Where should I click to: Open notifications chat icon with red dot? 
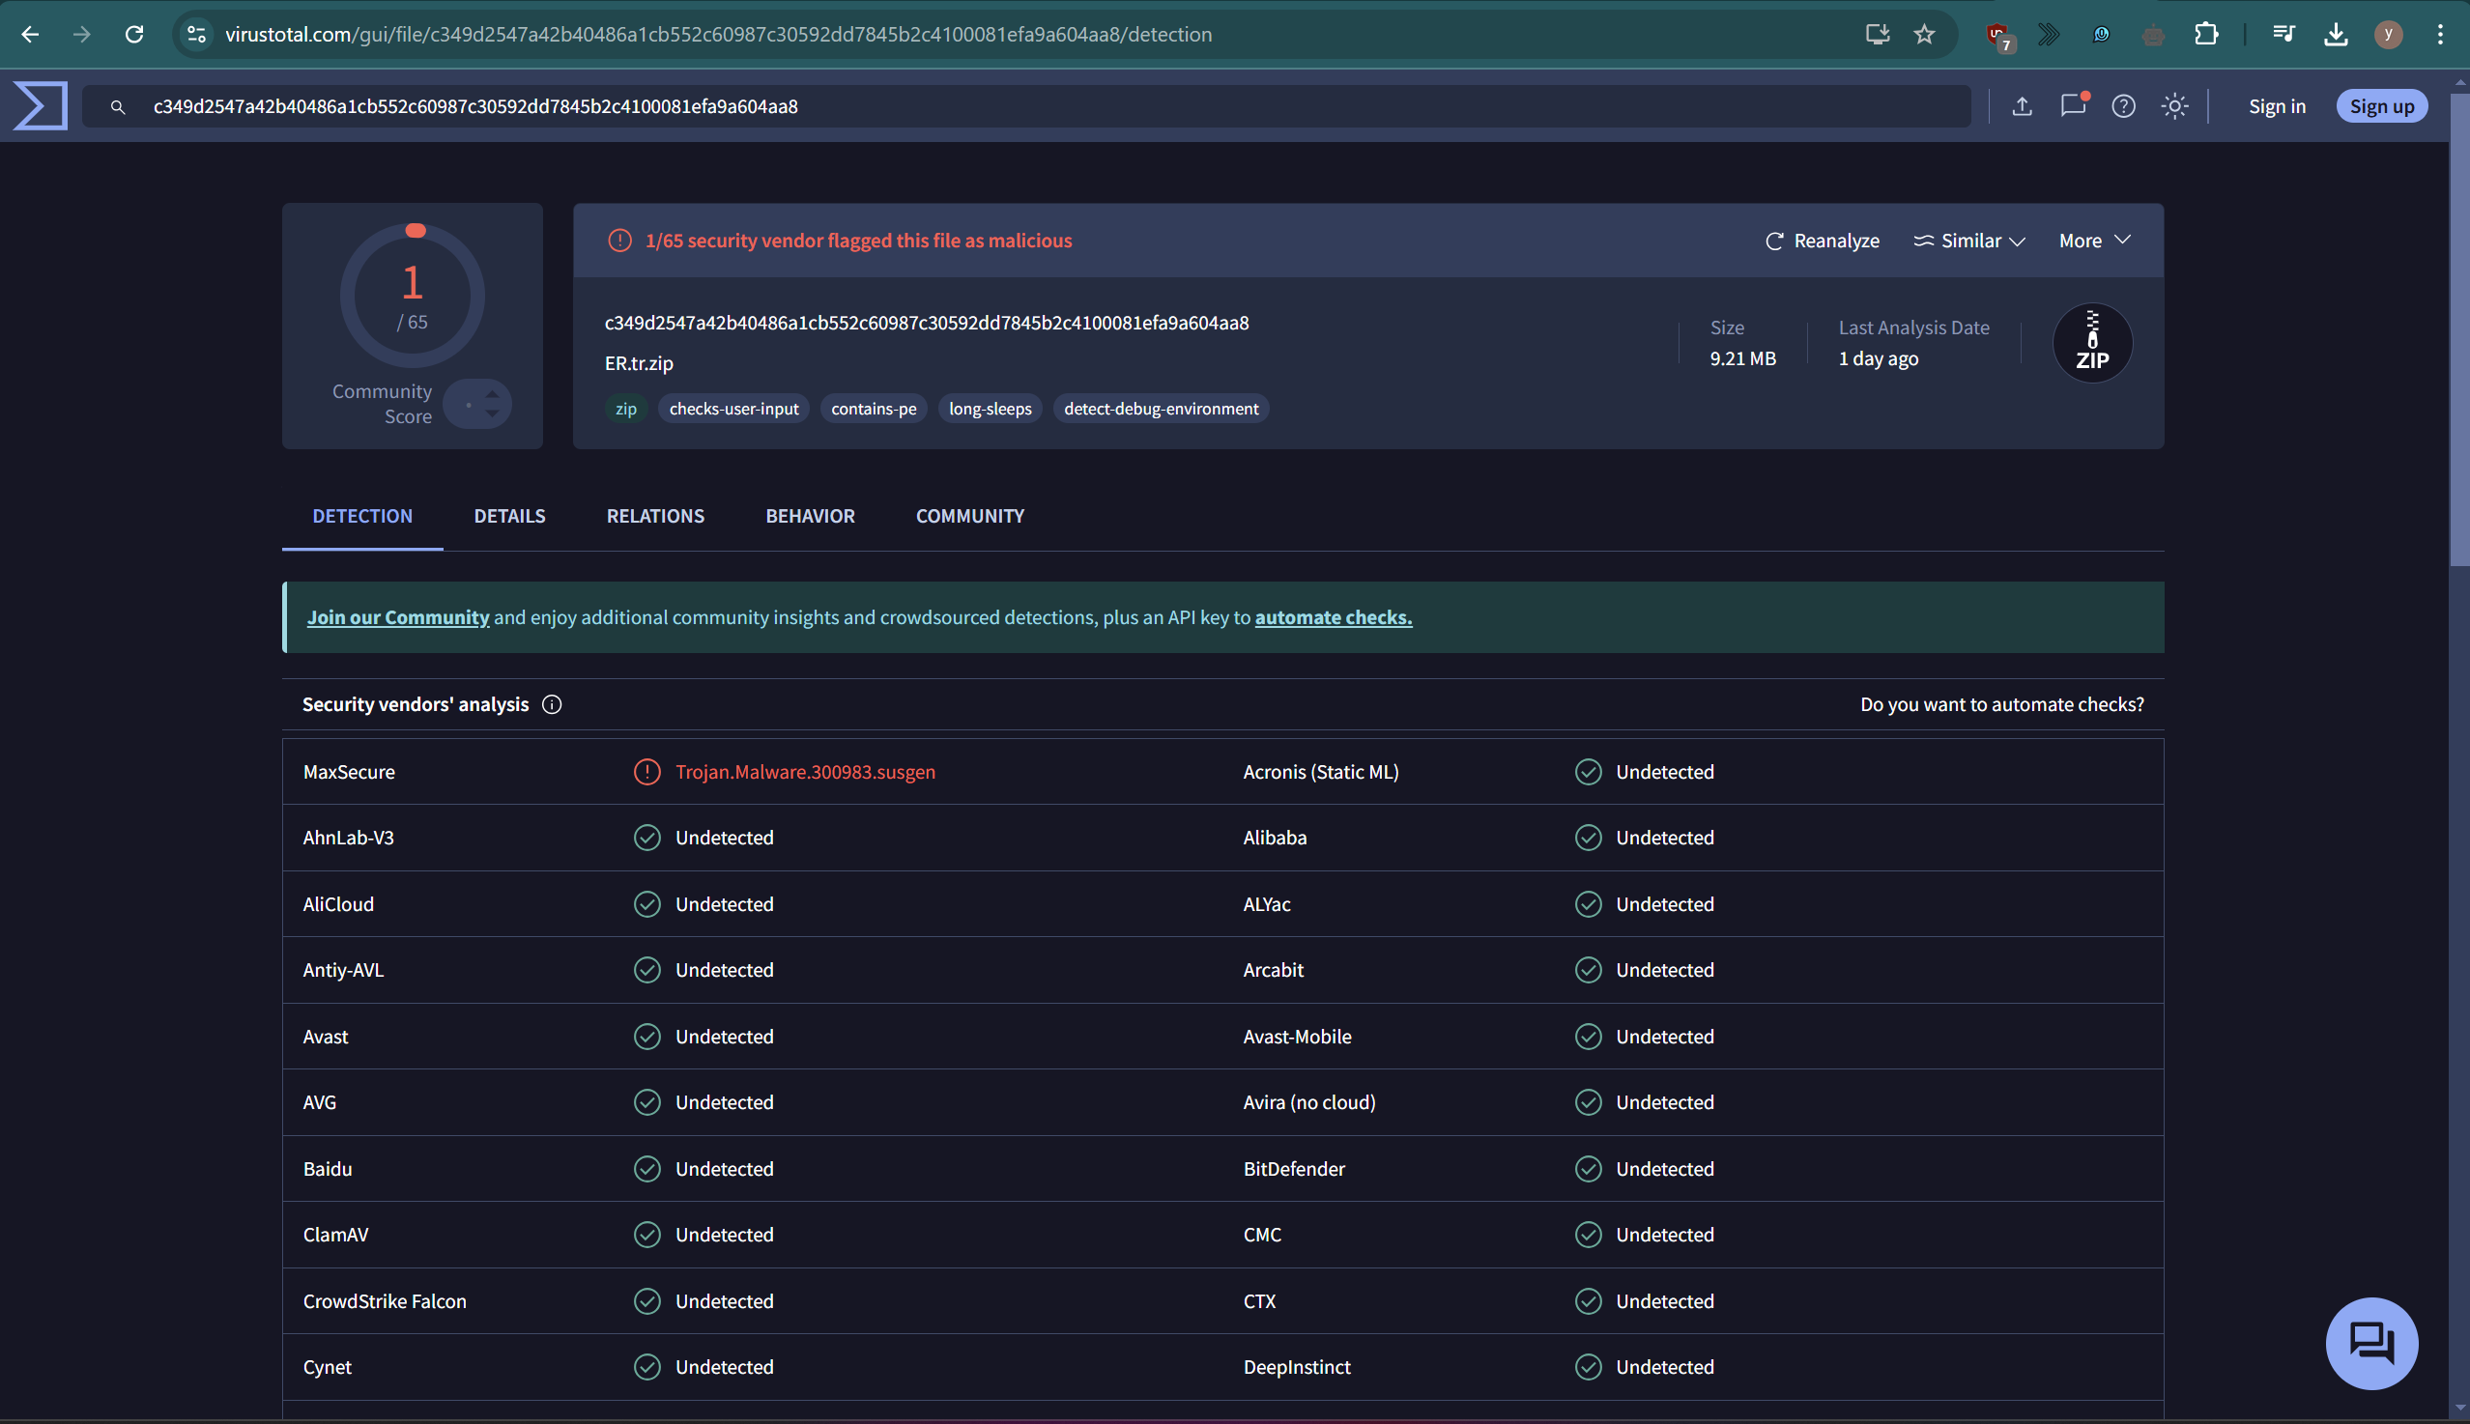click(x=2073, y=104)
